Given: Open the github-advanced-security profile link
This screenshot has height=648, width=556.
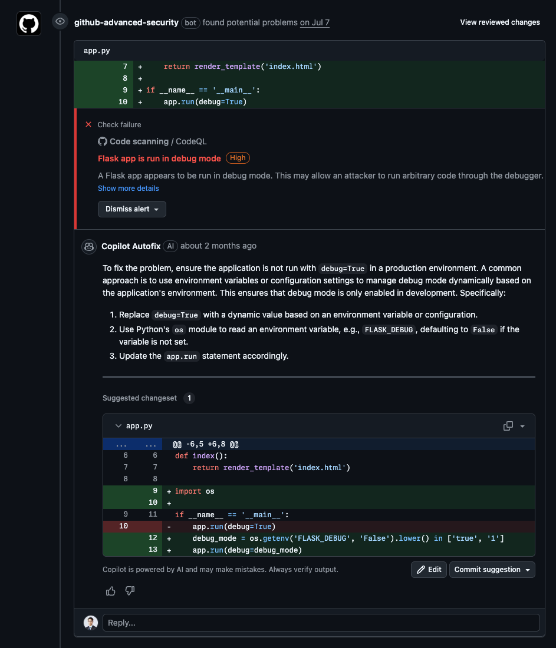Looking at the screenshot, I should [x=126, y=23].
